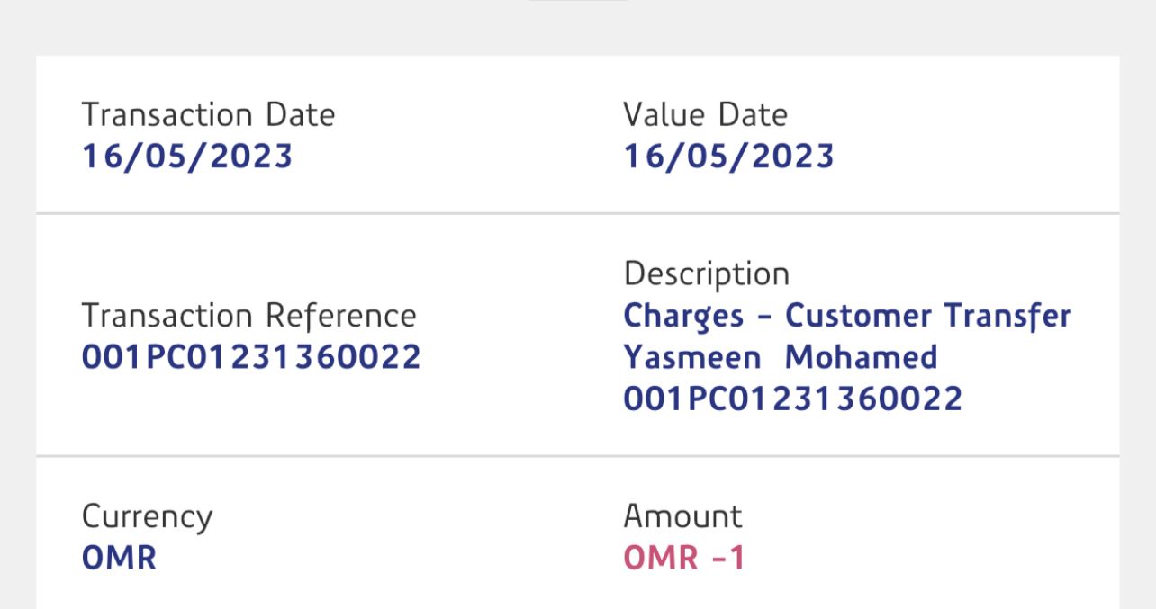Viewport: 1156px width, 609px height.
Task: Select the name Mohamed in description
Action: click(x=861, y=357)
